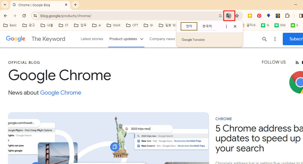303x164 pixels.
Task: Toggle the side panel icon
Action: click(301, 16)
